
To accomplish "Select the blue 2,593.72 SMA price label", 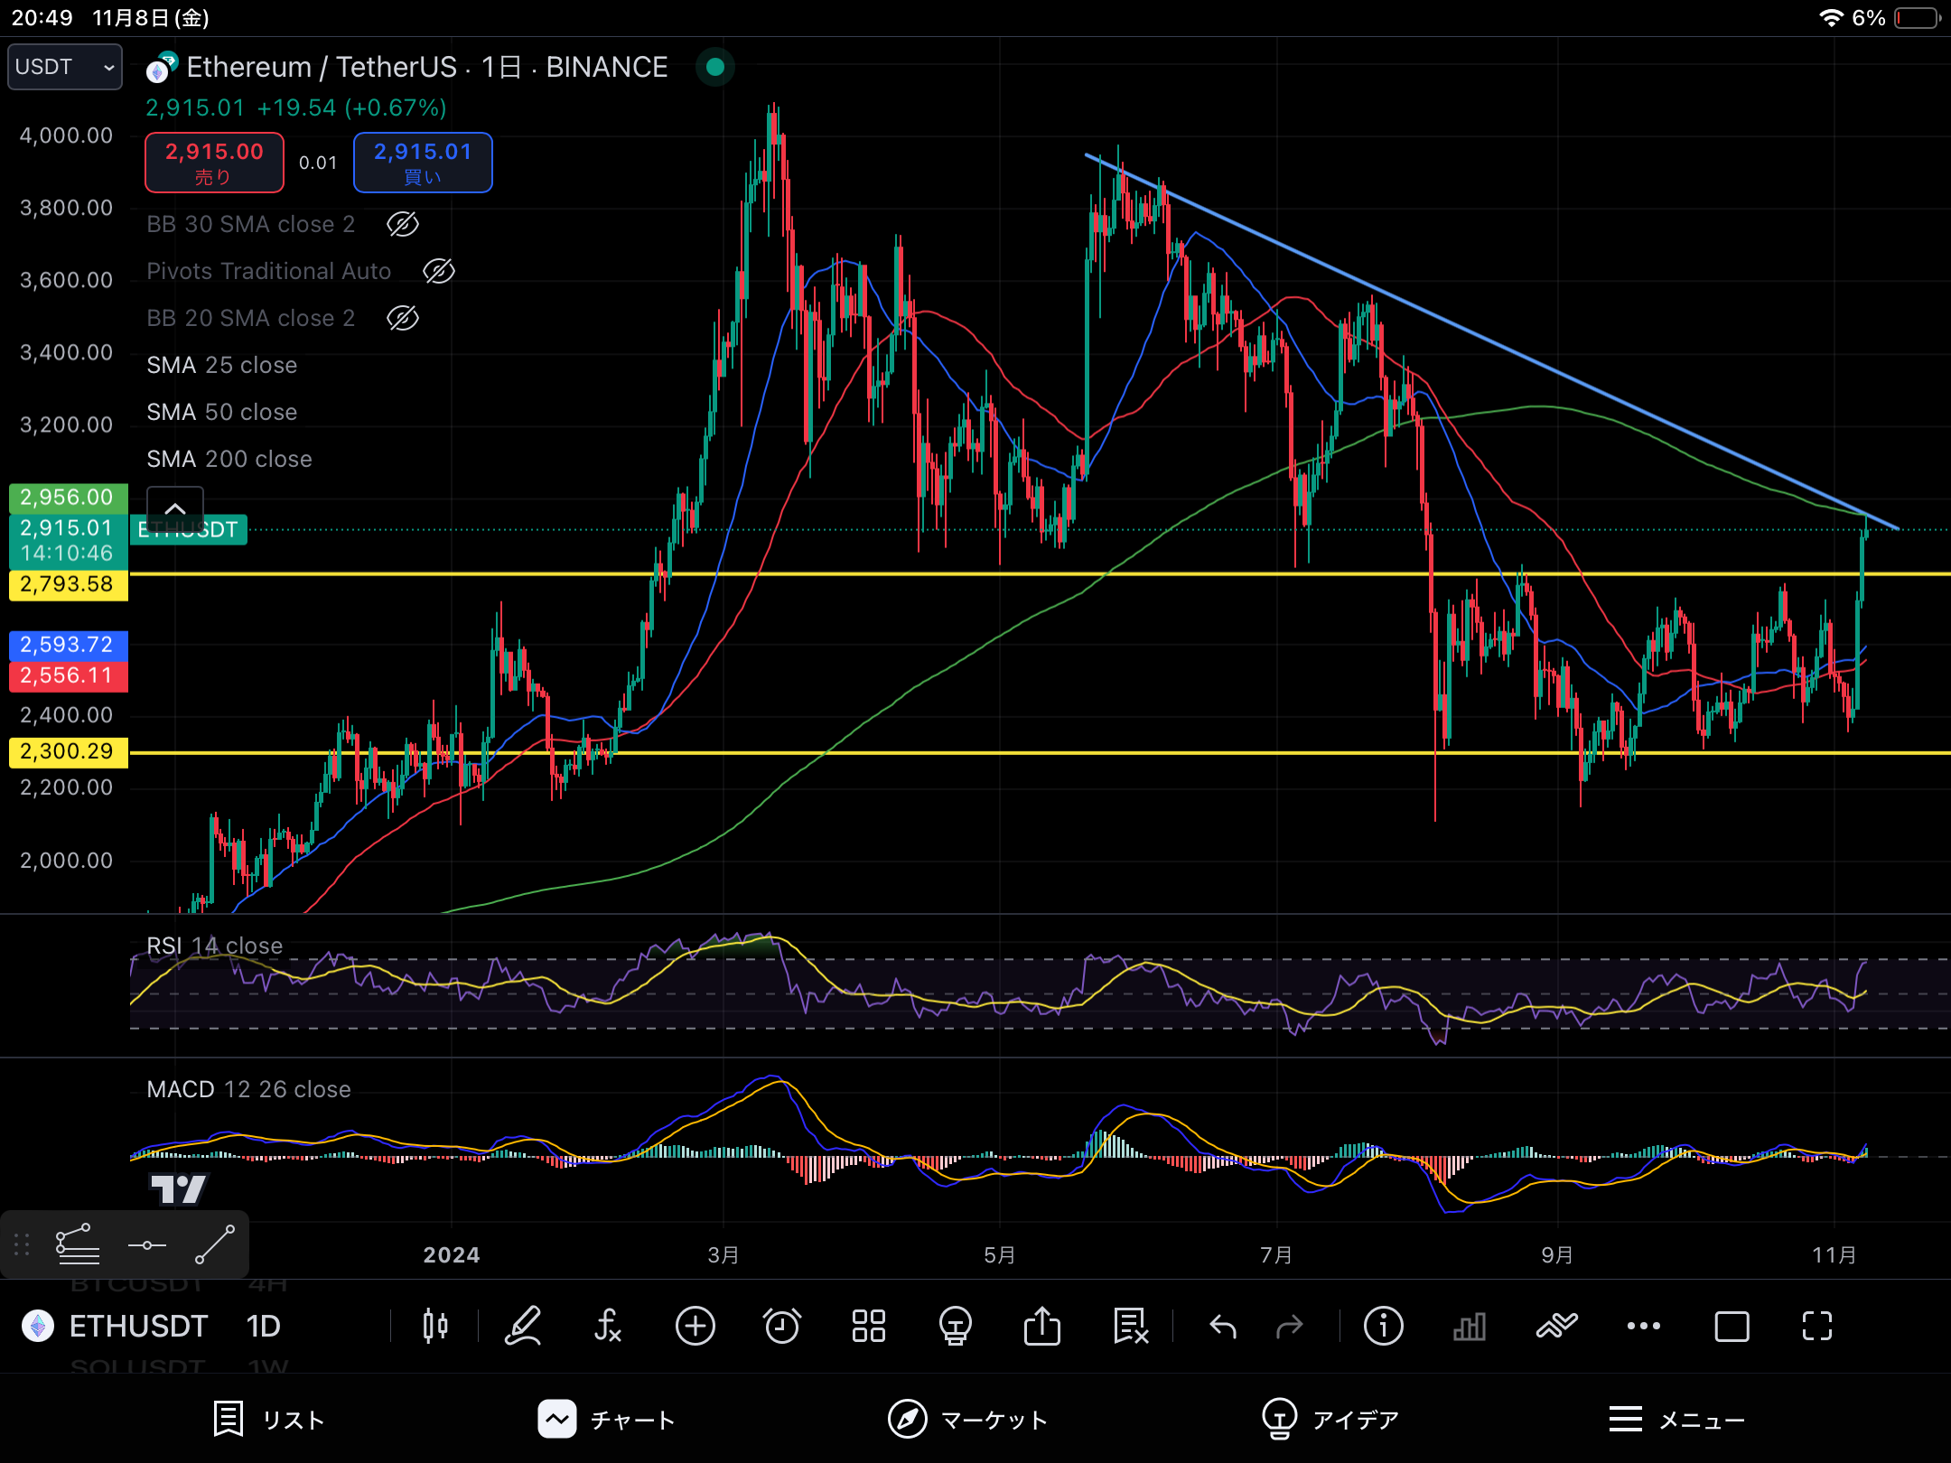I will point(68,645).
